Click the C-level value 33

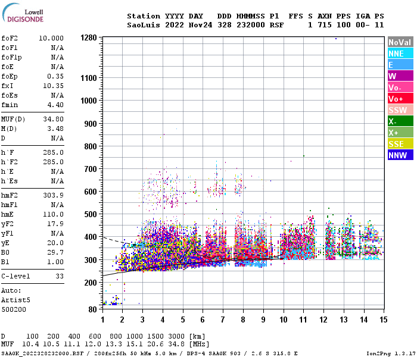tap(60, 276)
